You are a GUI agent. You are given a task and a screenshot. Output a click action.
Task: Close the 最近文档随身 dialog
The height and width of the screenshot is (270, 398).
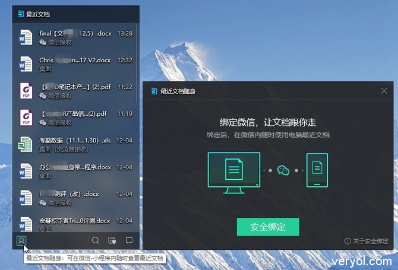(x=384, y=91)
